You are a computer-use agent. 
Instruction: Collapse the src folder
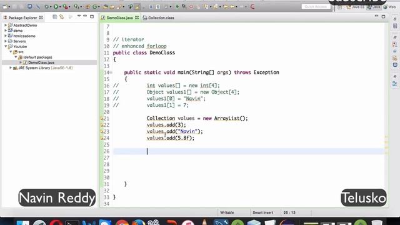[x=11, y=52]
